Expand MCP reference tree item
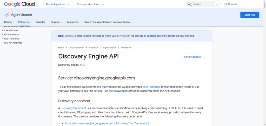Viewport: 266px width, 126px height. click(x=2, y=35)
